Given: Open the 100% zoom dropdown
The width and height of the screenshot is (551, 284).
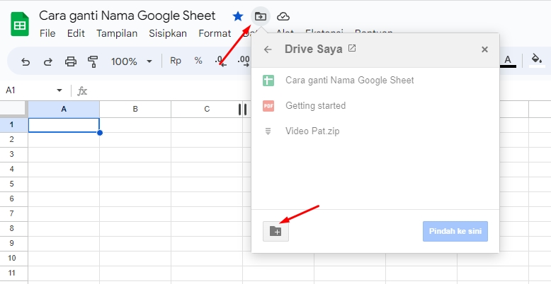Looking at the screenshot, I should [x=132, y=61].
